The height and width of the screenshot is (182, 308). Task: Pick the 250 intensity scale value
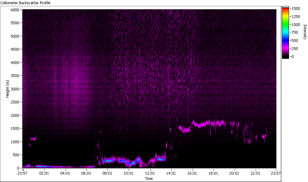click(x=295, y=49)
